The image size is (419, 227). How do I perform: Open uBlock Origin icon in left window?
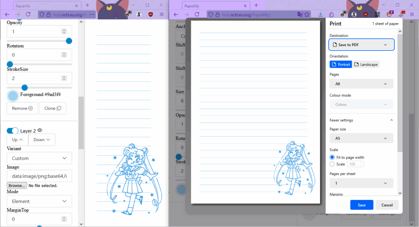pos(151,14)
